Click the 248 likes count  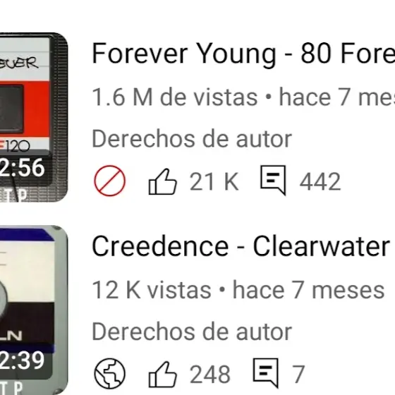210,375
